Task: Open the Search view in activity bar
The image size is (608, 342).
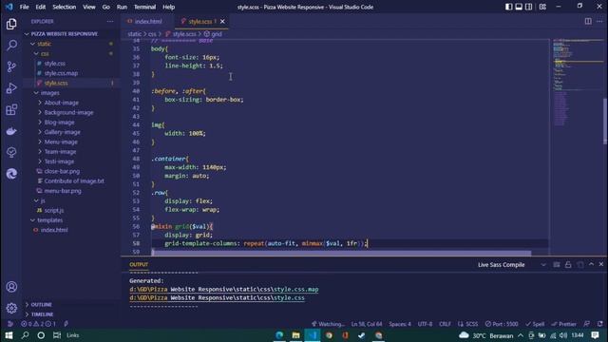Action: [x=11, y=46]
